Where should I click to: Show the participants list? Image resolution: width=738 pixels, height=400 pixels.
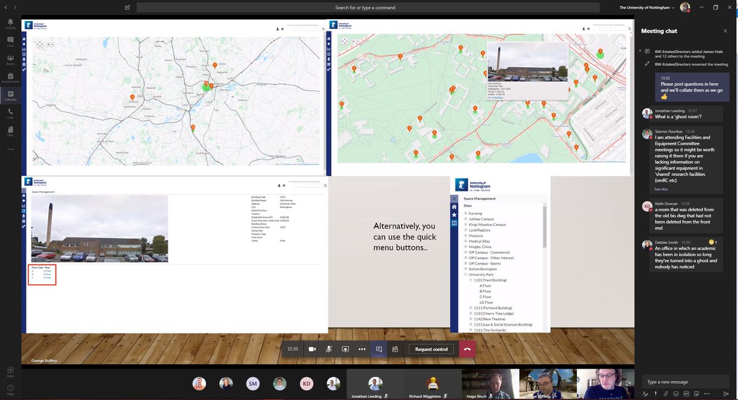(395, 349)
